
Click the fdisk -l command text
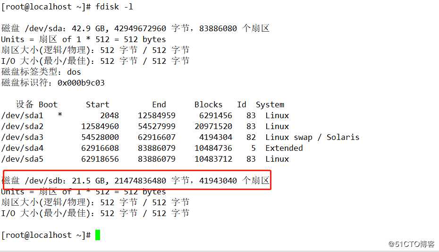pos(114,7)
